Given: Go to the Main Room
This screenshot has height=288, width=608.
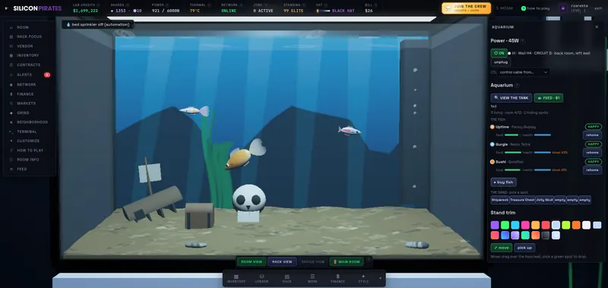Looking at the screenshot, I should 347,261.
